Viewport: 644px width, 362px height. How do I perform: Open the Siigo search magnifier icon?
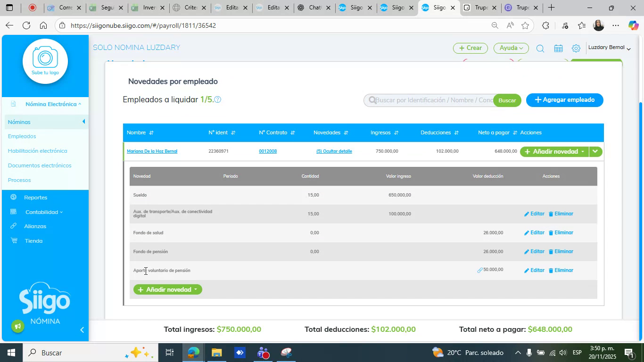click(x=540, y=48)
